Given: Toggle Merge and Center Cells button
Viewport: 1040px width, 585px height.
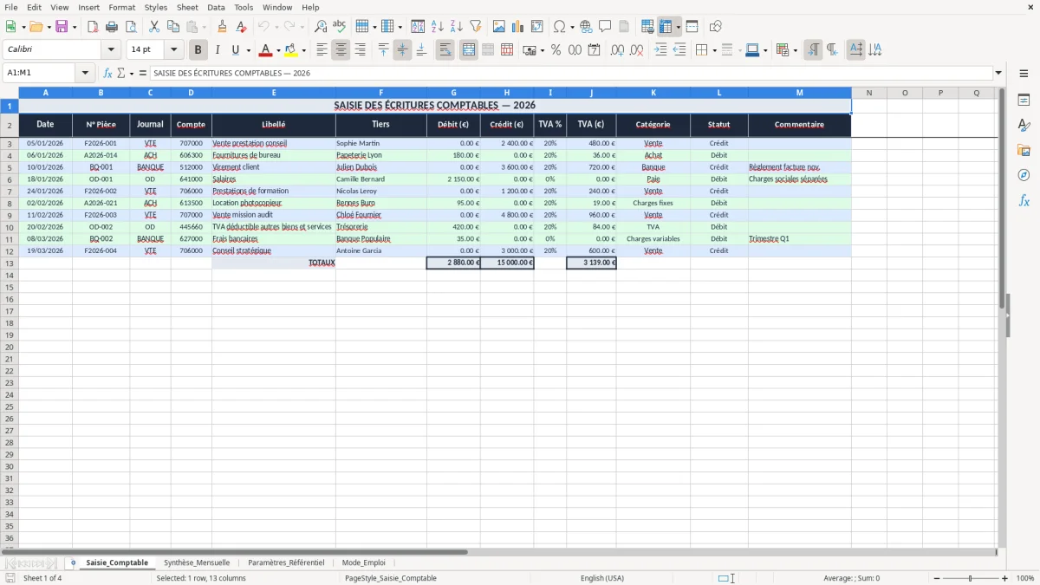Looking at the screenshot, I should click(469, 50).
